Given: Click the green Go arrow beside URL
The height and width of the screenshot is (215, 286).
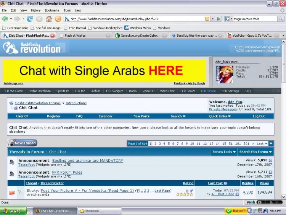Looking at the screenshot, I should 219,19.
